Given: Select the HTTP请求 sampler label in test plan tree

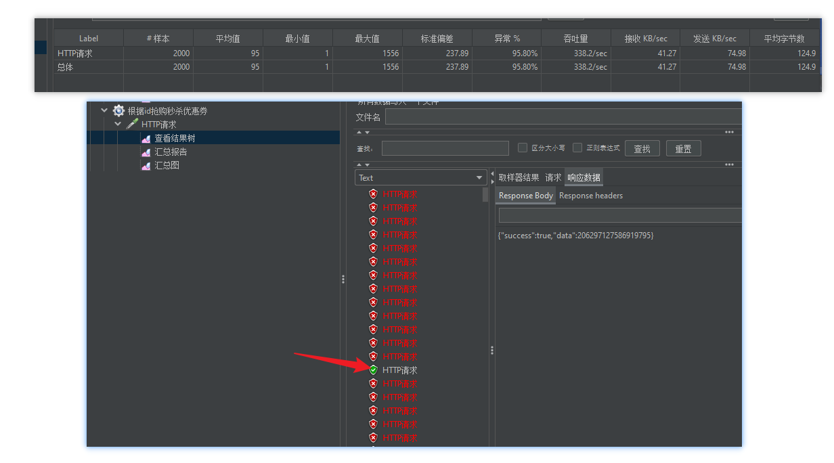Looking at the screenshot, I should click(x=158, y=125).
